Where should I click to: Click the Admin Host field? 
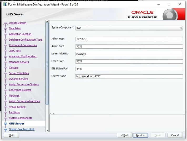click(129, 39)
